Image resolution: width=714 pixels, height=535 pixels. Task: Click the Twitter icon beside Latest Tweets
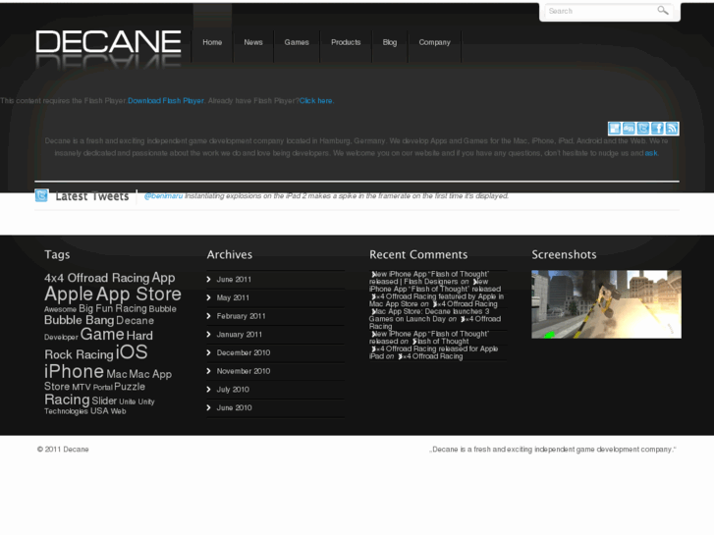click(41, 195)
